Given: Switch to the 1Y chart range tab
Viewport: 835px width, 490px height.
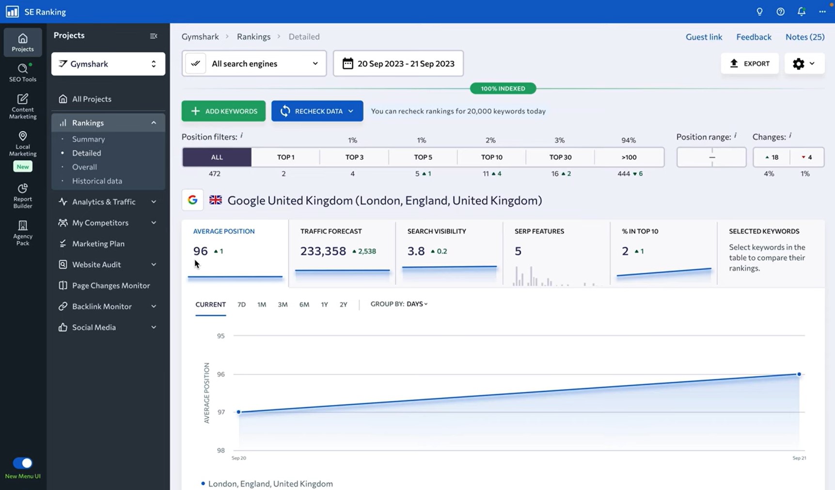Looking at the screenshot, I should pyautogui.click(x=324, y=305).
